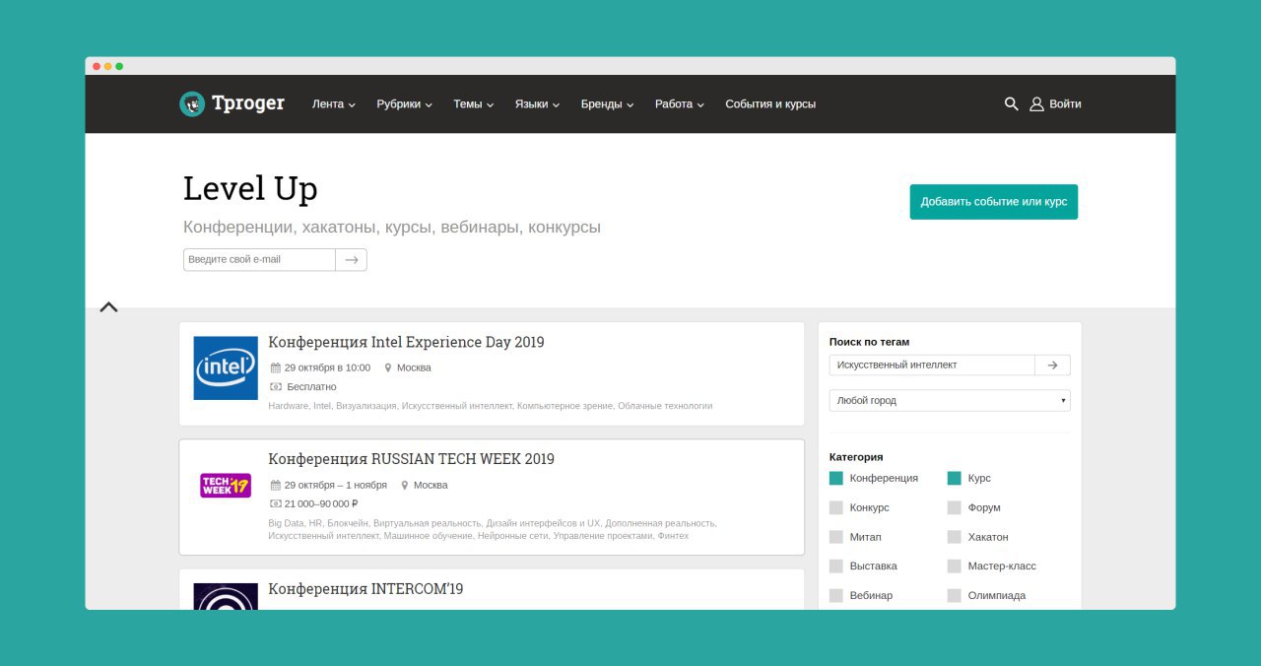1261x666 pixels.
Task: Open the INTERCOM'19 logo thumbnail
Action: (226, 596)
